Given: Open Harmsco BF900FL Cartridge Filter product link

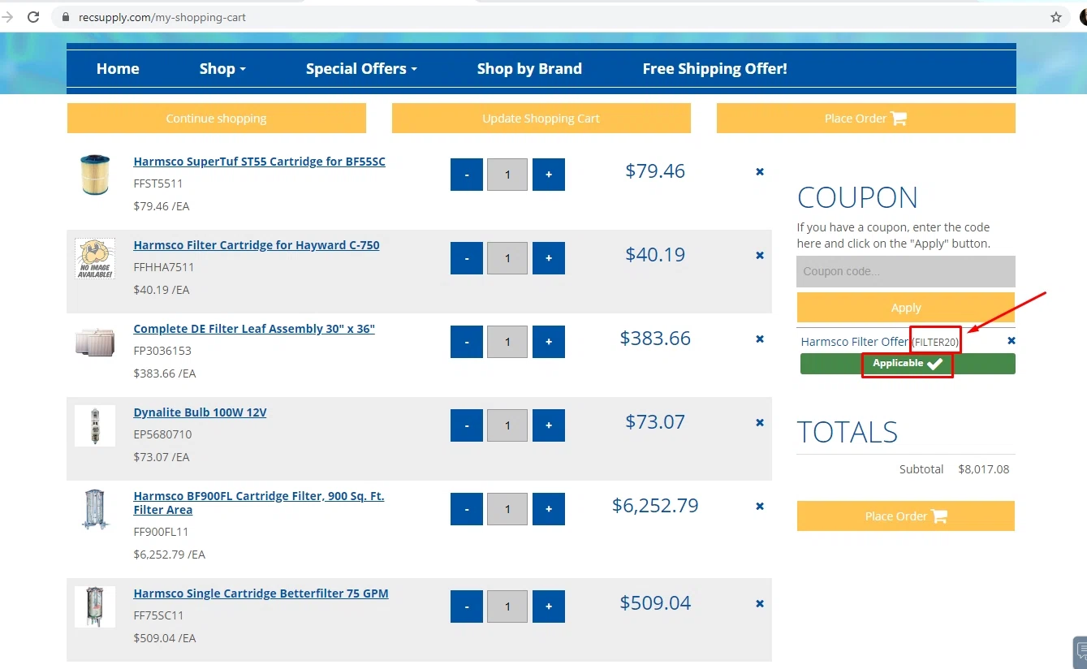Looking at the screenshot, I should coord(259,503).
